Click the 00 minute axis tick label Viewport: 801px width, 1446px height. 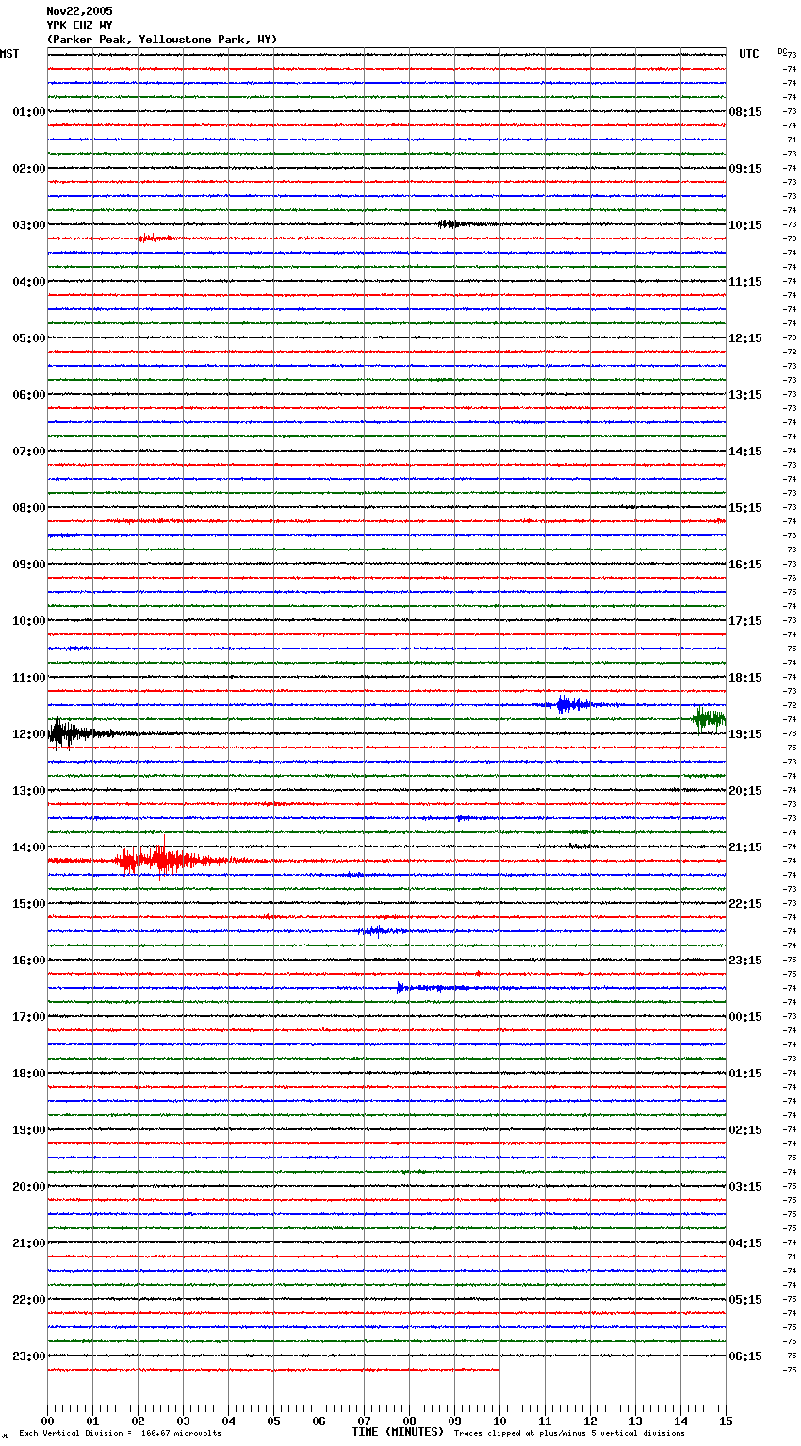(47, 1421)
